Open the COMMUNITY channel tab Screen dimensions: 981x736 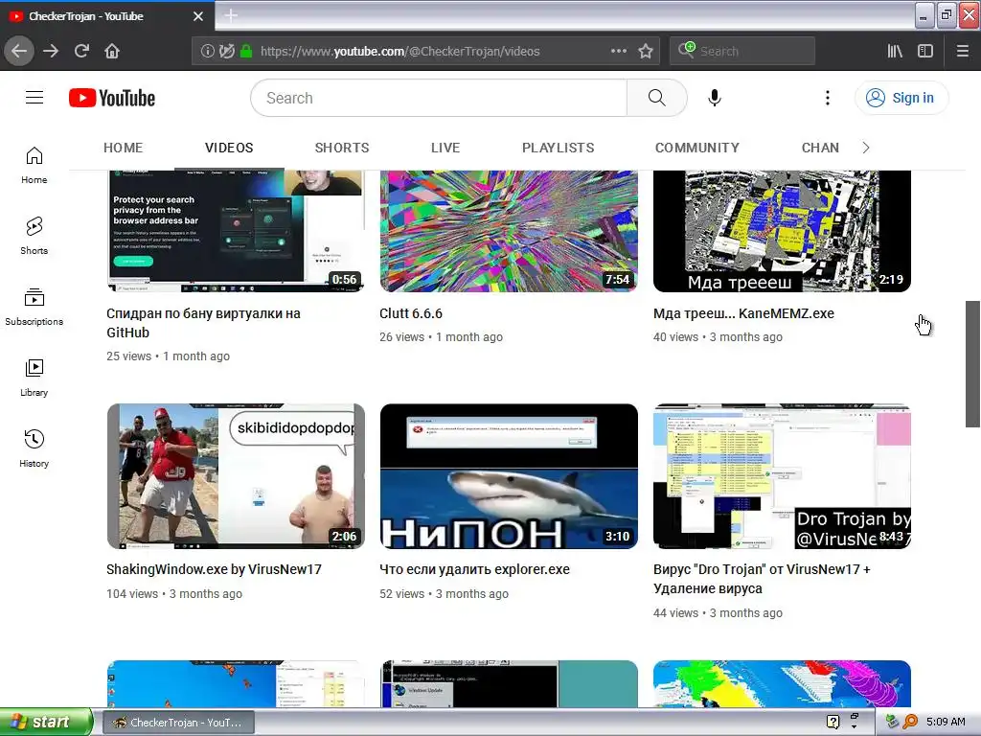(x=697, y=148)
